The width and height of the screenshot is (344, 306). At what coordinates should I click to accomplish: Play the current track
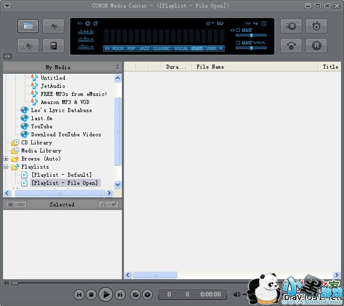pos(106,294)
